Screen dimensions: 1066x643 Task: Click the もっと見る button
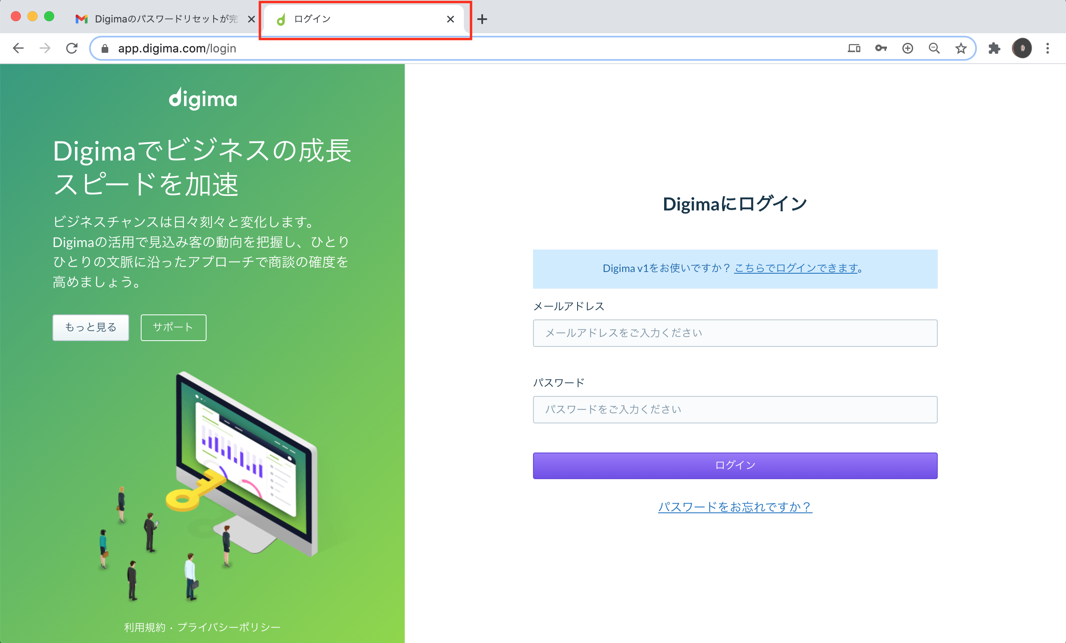click(x=91, y=328)
